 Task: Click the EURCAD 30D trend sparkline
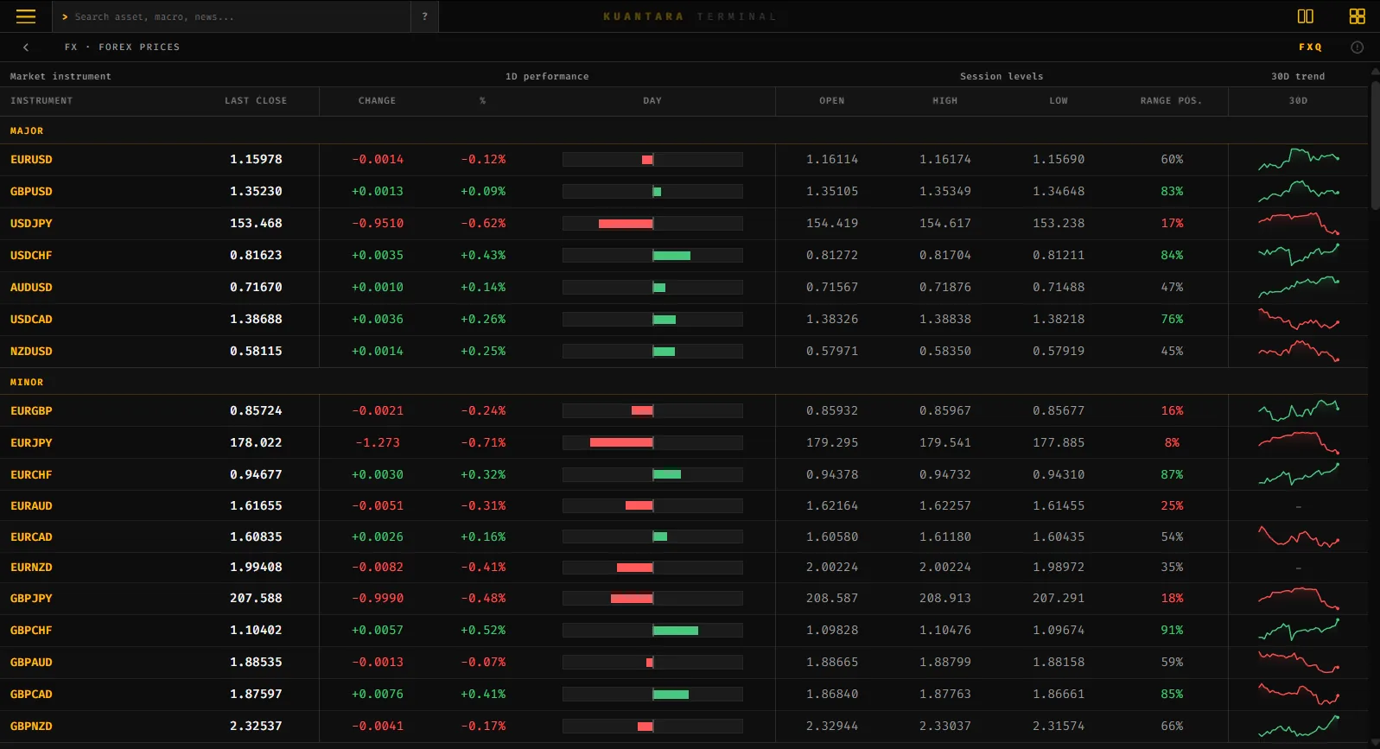1299,537
